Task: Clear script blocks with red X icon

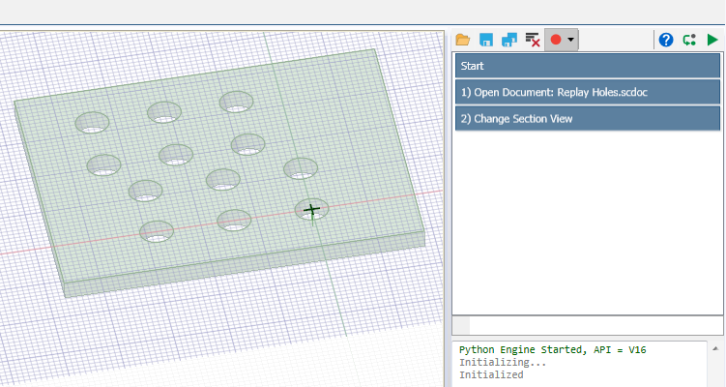Action: [x=533, y=40]
